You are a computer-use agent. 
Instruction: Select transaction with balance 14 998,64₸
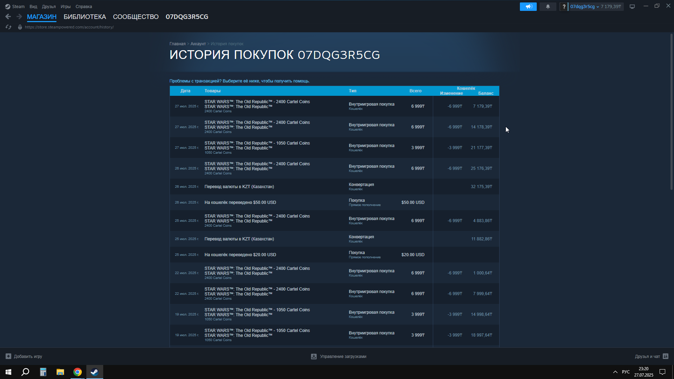pos(334,314)
